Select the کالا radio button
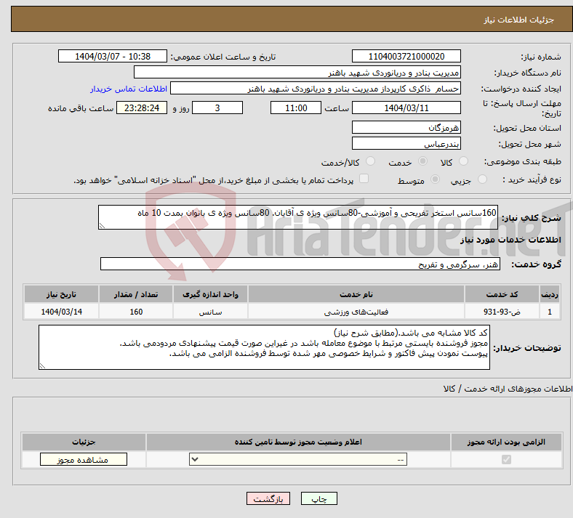The width and height of the screenshot is (573, 518). pos(463,161)
